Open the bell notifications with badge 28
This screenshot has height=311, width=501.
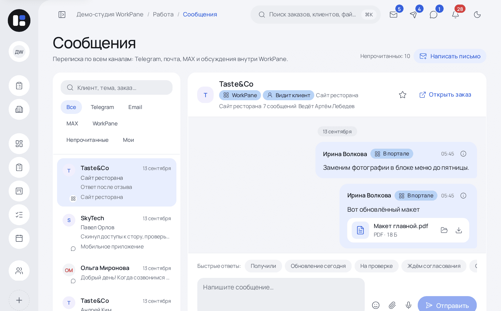(455, 15)
